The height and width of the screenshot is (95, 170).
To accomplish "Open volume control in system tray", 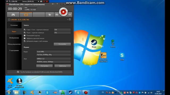I will [152, 93].
